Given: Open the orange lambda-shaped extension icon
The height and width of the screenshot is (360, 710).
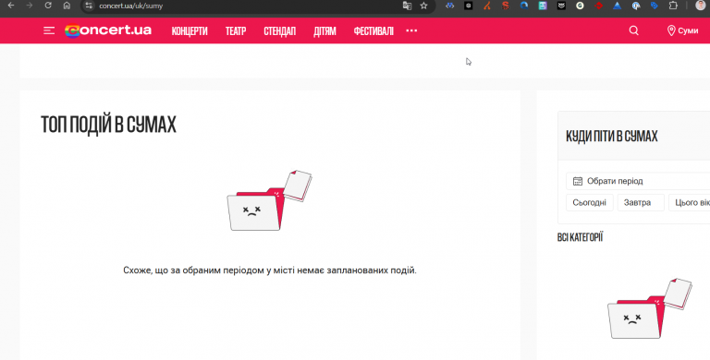Looking at the screenshot, I should point(487,6).
